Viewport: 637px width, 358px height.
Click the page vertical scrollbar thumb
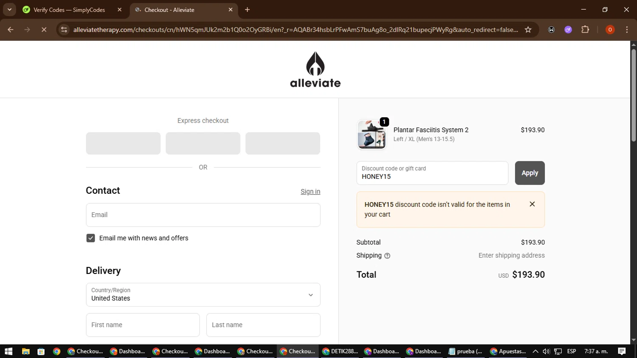click(634, 95)
